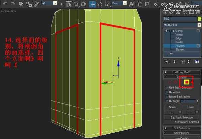The width and height of the screenshot is (202, 139).
Task: Switch to the Display command panel tab
Action: pos(192,12)
